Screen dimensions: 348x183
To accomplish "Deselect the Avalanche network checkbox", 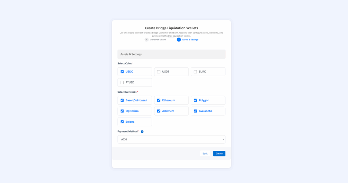I will point(195,111).
